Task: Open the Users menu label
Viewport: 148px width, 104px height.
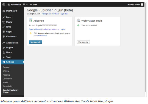Action: coord(9,52)
